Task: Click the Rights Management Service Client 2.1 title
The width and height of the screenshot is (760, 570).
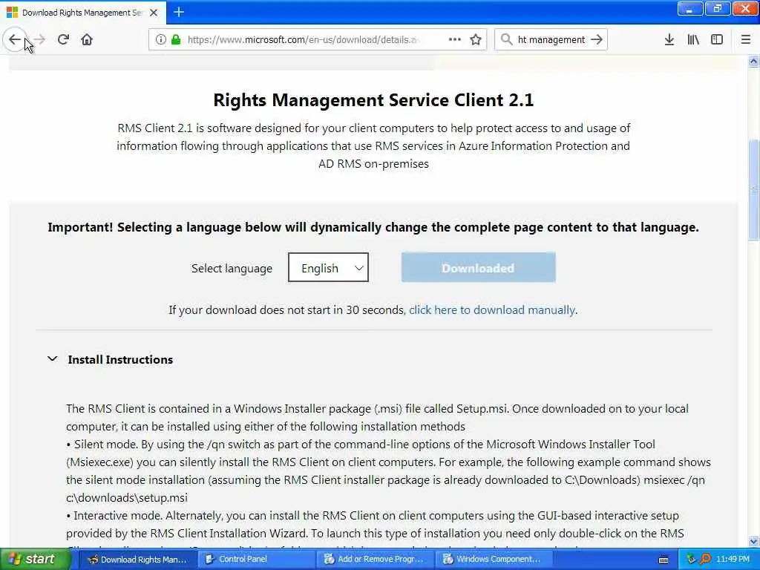Action: tap(374, 100)
